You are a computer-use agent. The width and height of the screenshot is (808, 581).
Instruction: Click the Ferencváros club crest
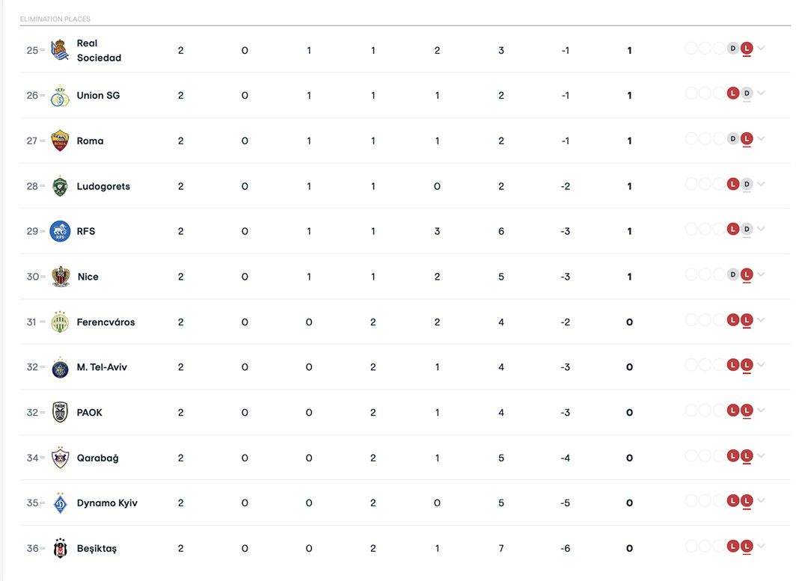click(x=60, y=322)
